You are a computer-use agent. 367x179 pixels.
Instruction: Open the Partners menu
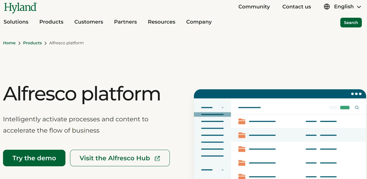point(125,22)
